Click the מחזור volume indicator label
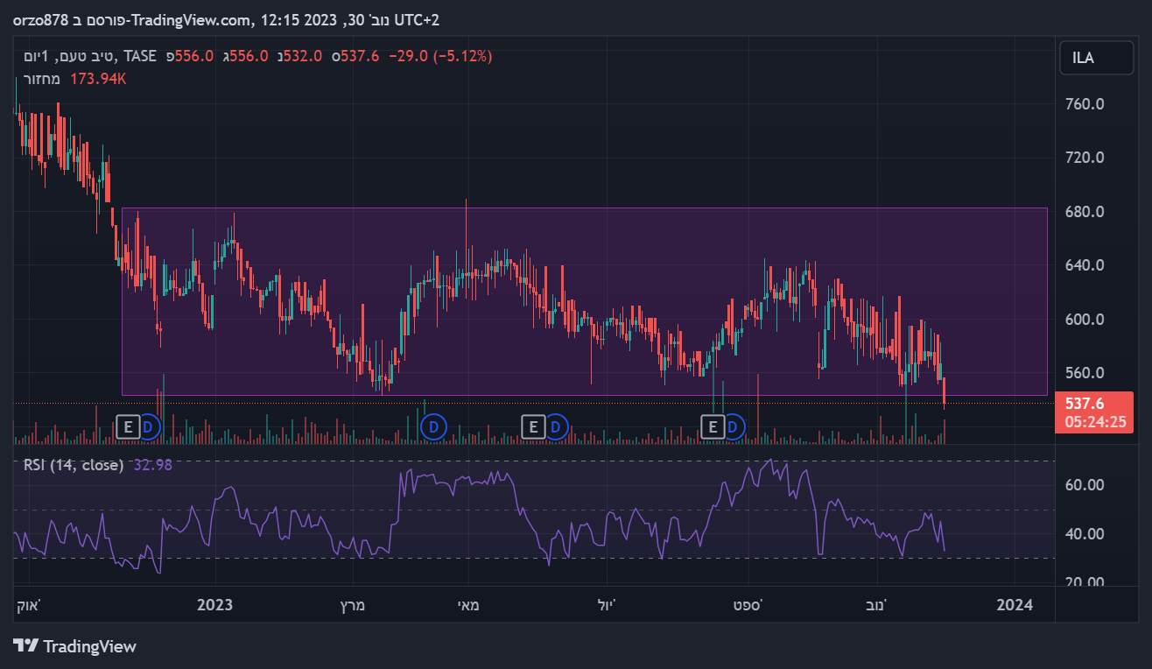The width and height of the screenshot is (1152, 669). [42, 79]
